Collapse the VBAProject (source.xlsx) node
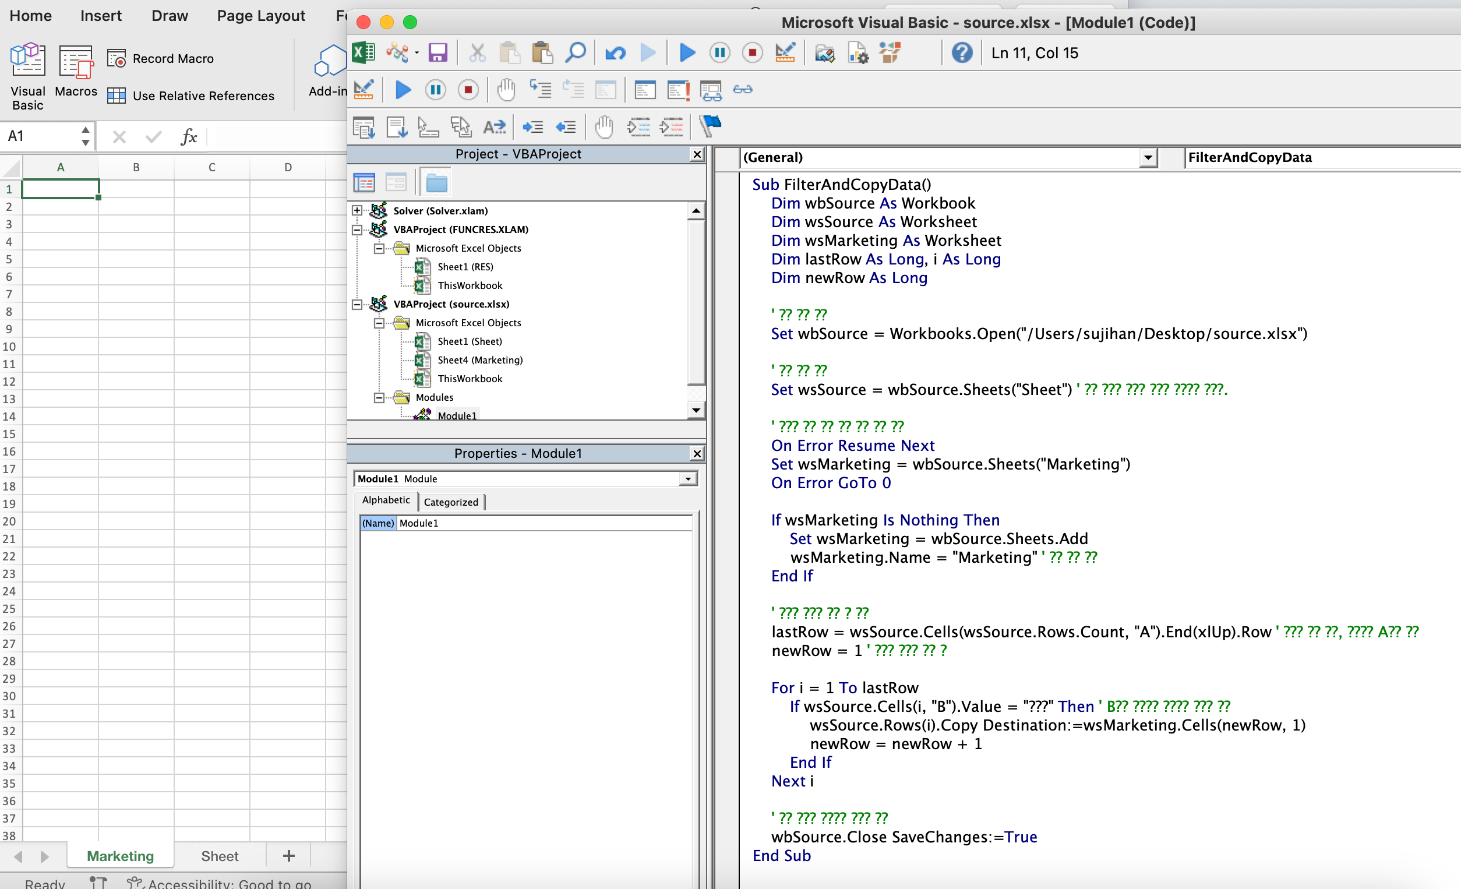The width and height of the screenshot is (1461, 889). point(357,304)
